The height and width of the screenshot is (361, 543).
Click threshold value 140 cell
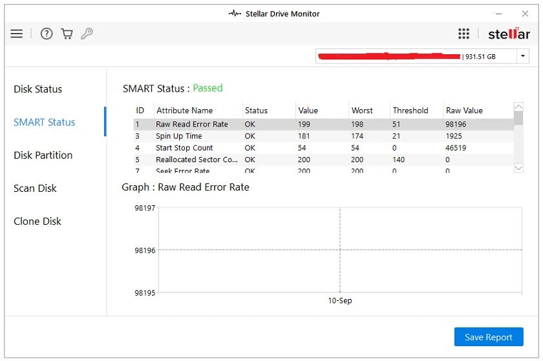[398, 160]
